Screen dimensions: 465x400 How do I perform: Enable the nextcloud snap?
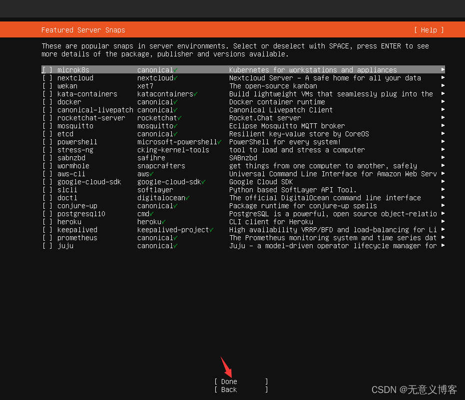click(46, 78)
